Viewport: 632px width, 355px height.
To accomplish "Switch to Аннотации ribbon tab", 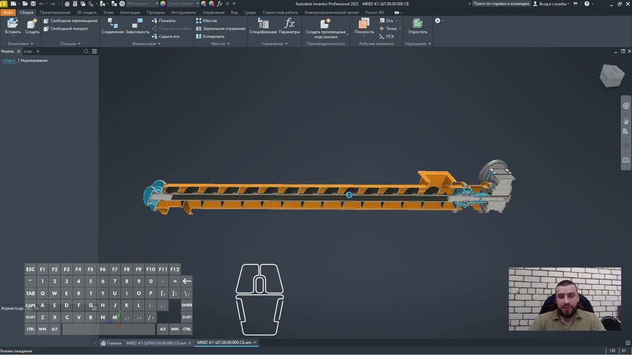I will [x=130, y=12].
